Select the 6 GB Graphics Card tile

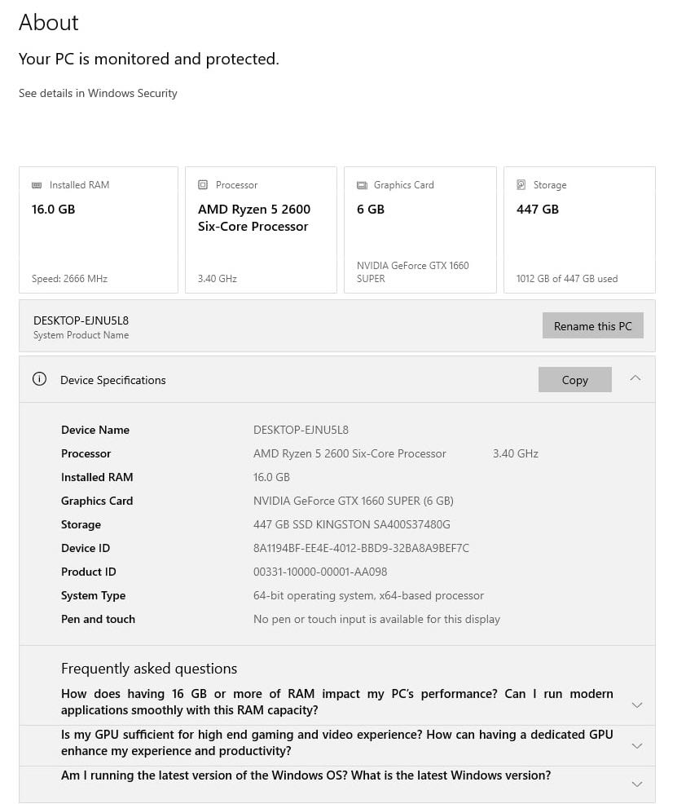point(420,230)
